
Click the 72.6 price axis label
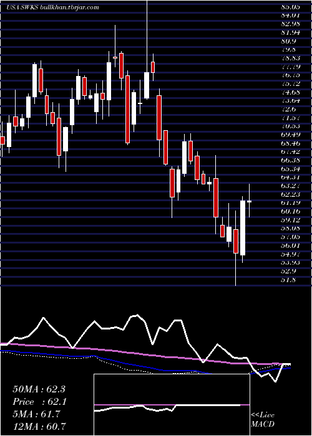[288, 110]
